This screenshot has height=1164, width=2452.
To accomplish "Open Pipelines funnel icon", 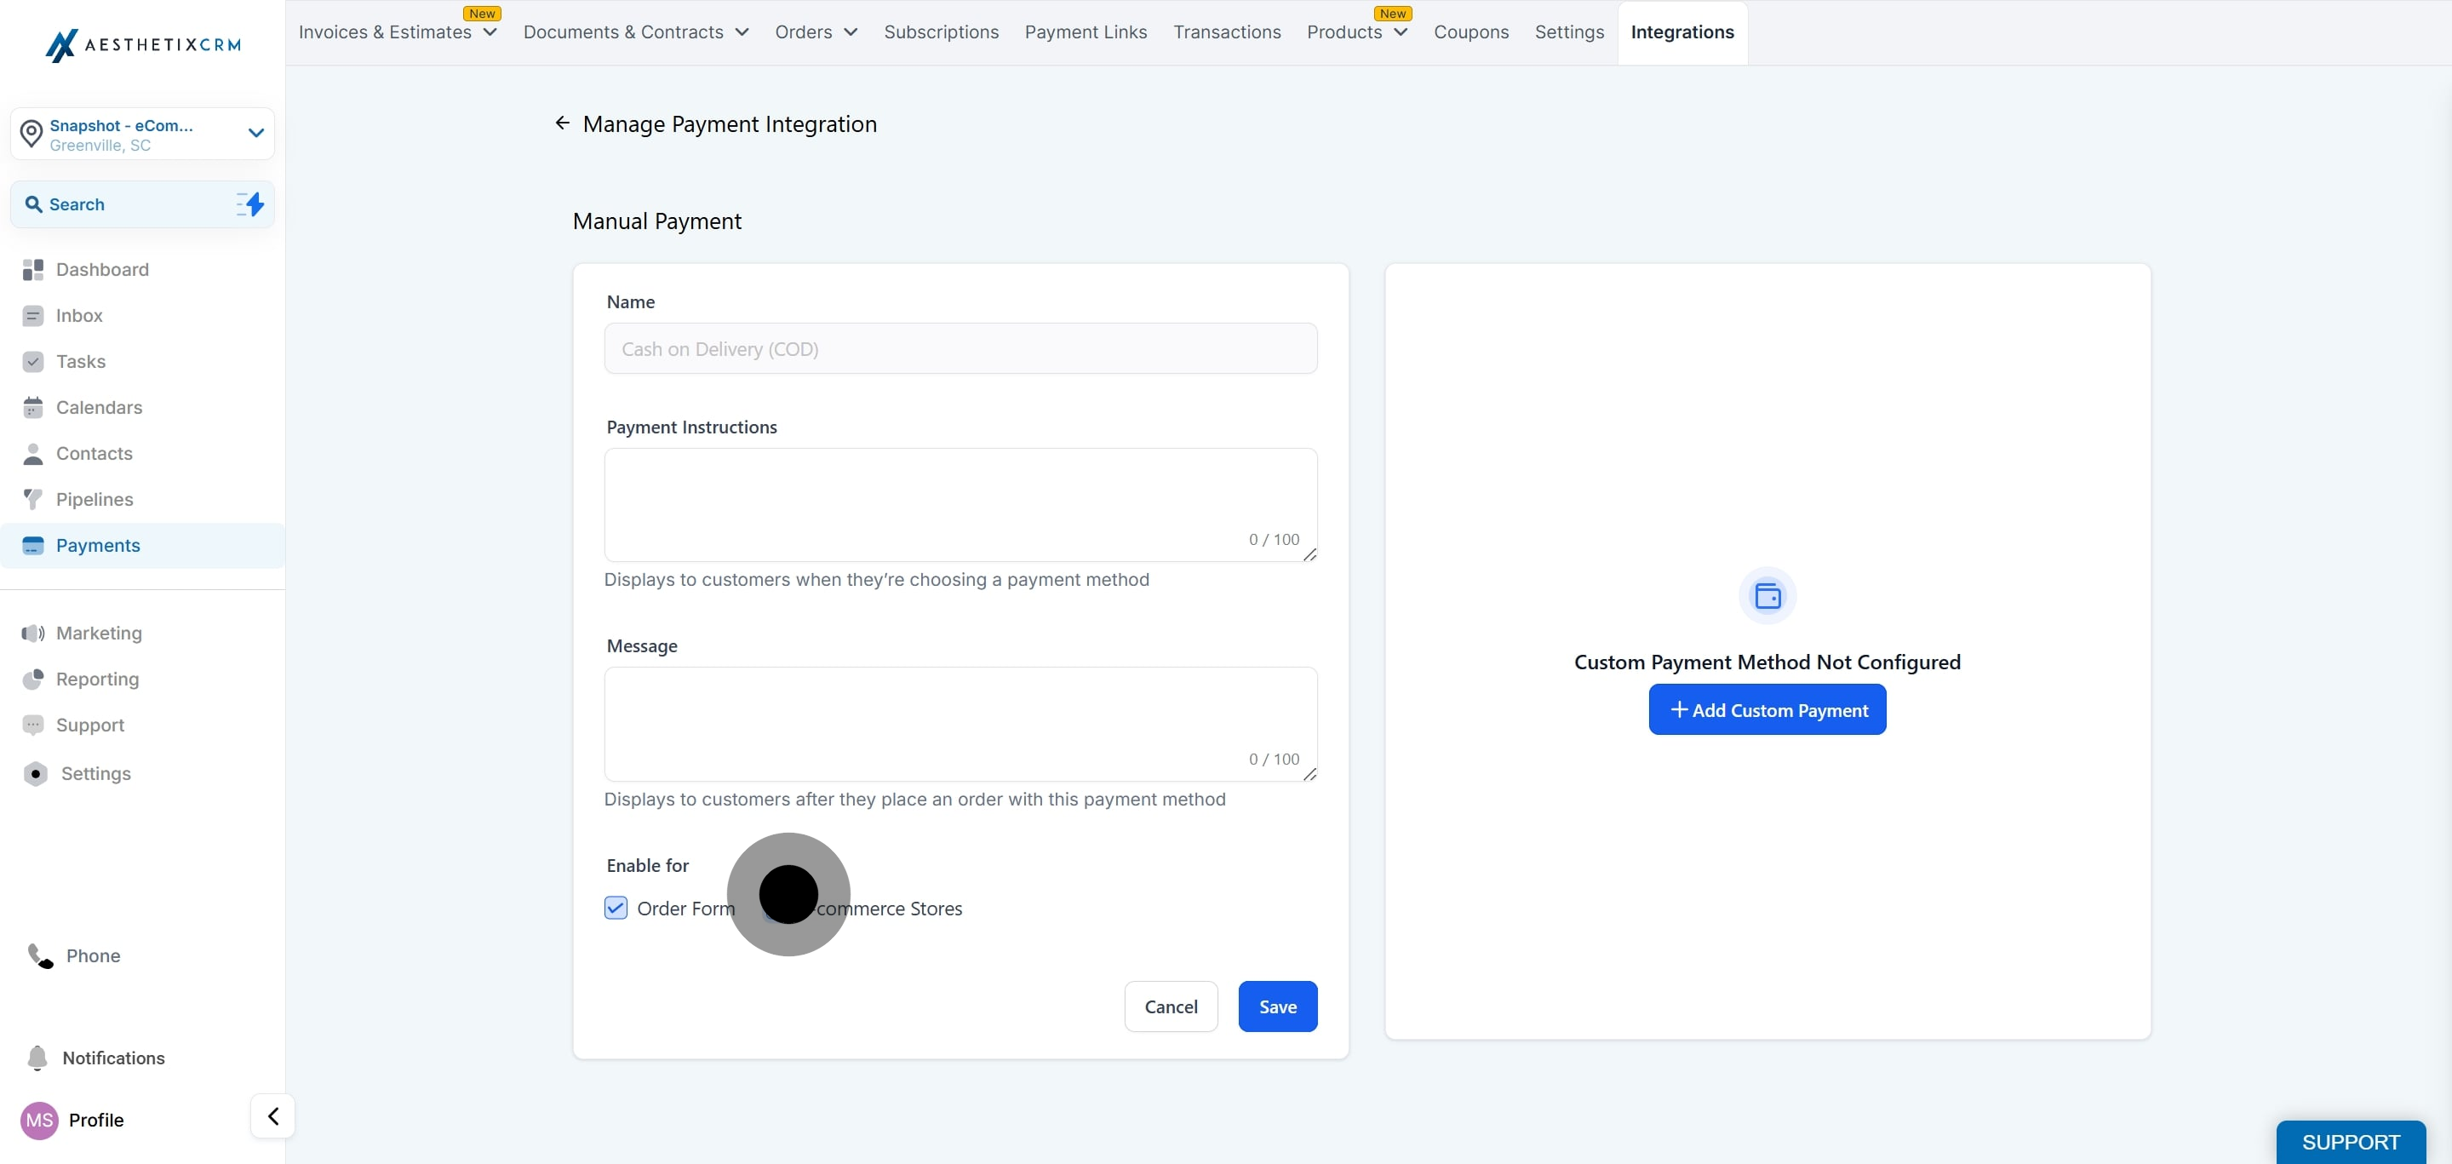I will [33, 499].
